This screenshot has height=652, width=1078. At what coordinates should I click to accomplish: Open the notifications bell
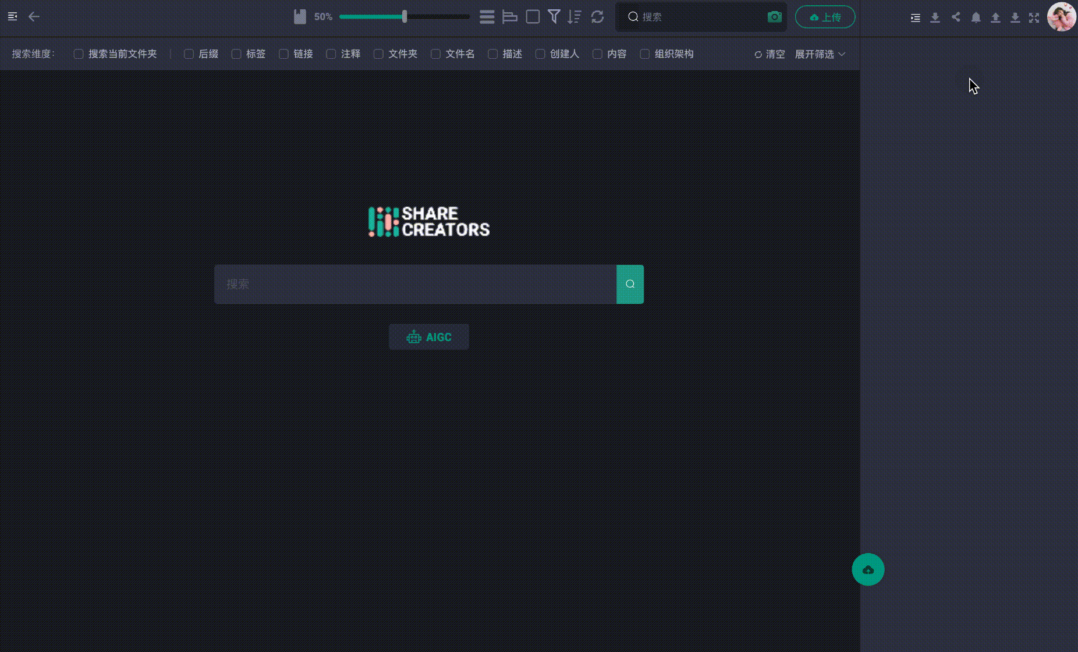[x=976, y=17]
